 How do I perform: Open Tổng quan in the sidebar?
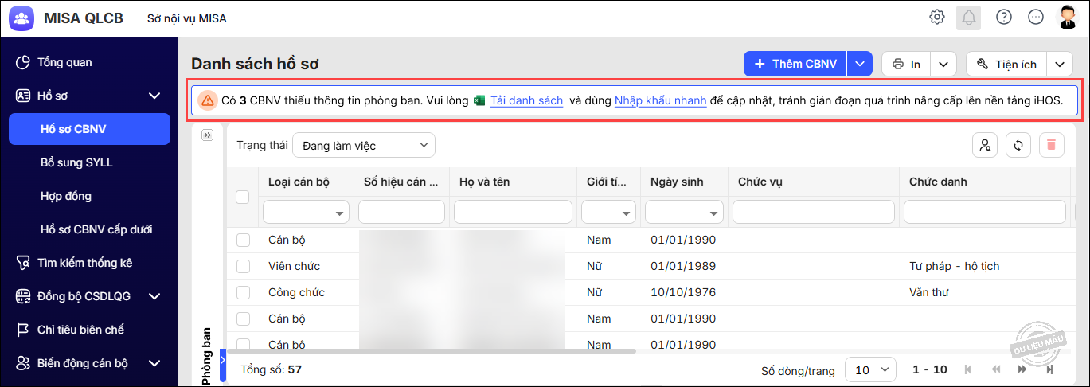coord(64,62)
